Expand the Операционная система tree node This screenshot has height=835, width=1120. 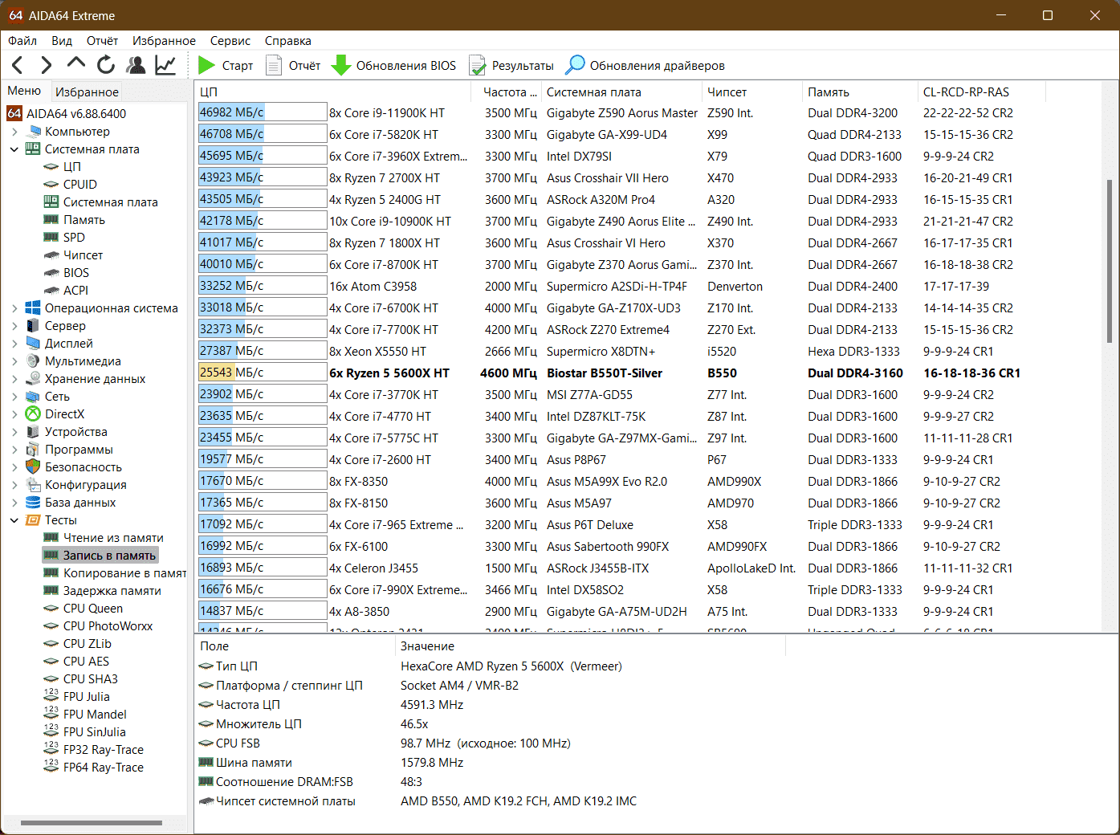point(14,308)
